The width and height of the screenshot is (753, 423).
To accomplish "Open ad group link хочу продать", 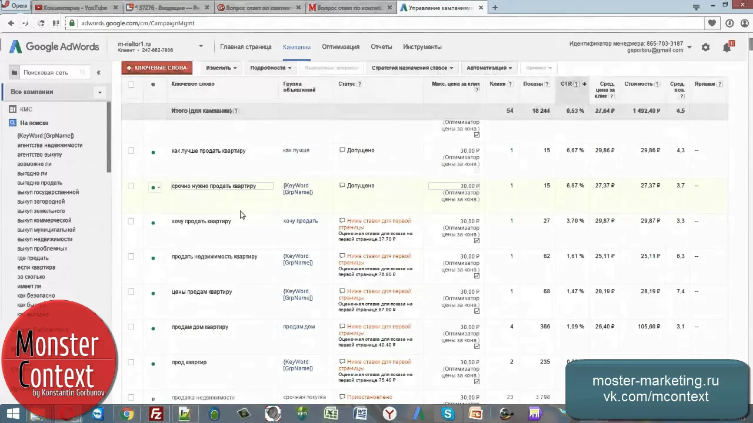I will [x=300, y=221].
